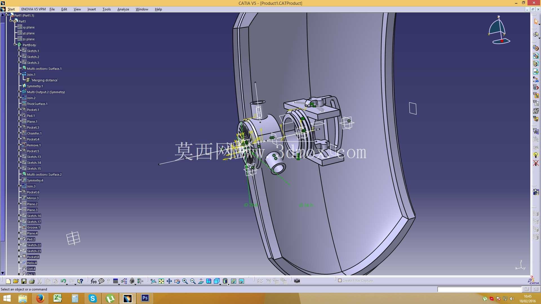Viewport: 541px width, 304px height.
Task: Collapse the Join.1 tree node
Action: tap(19, 74)
